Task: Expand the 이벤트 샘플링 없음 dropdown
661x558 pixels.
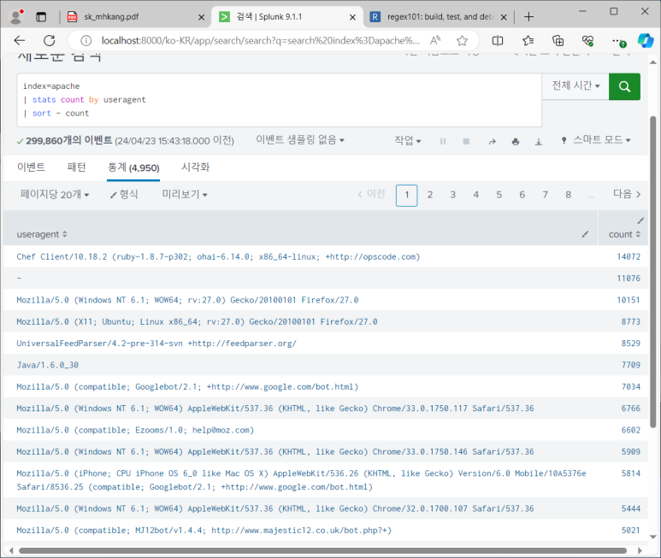Action: 300,140
